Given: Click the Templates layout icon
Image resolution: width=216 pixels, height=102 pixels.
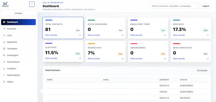Looking at the screenshot, I should [4, 49].
